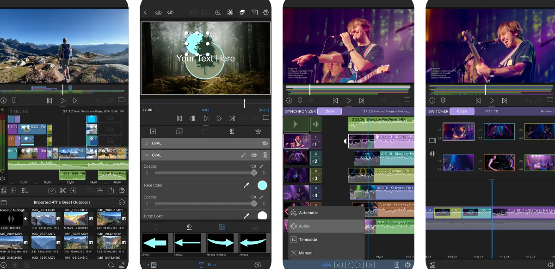The image size is (555, 269).
Task: Switch to the shapes presets tab
Action: point(222,227)
